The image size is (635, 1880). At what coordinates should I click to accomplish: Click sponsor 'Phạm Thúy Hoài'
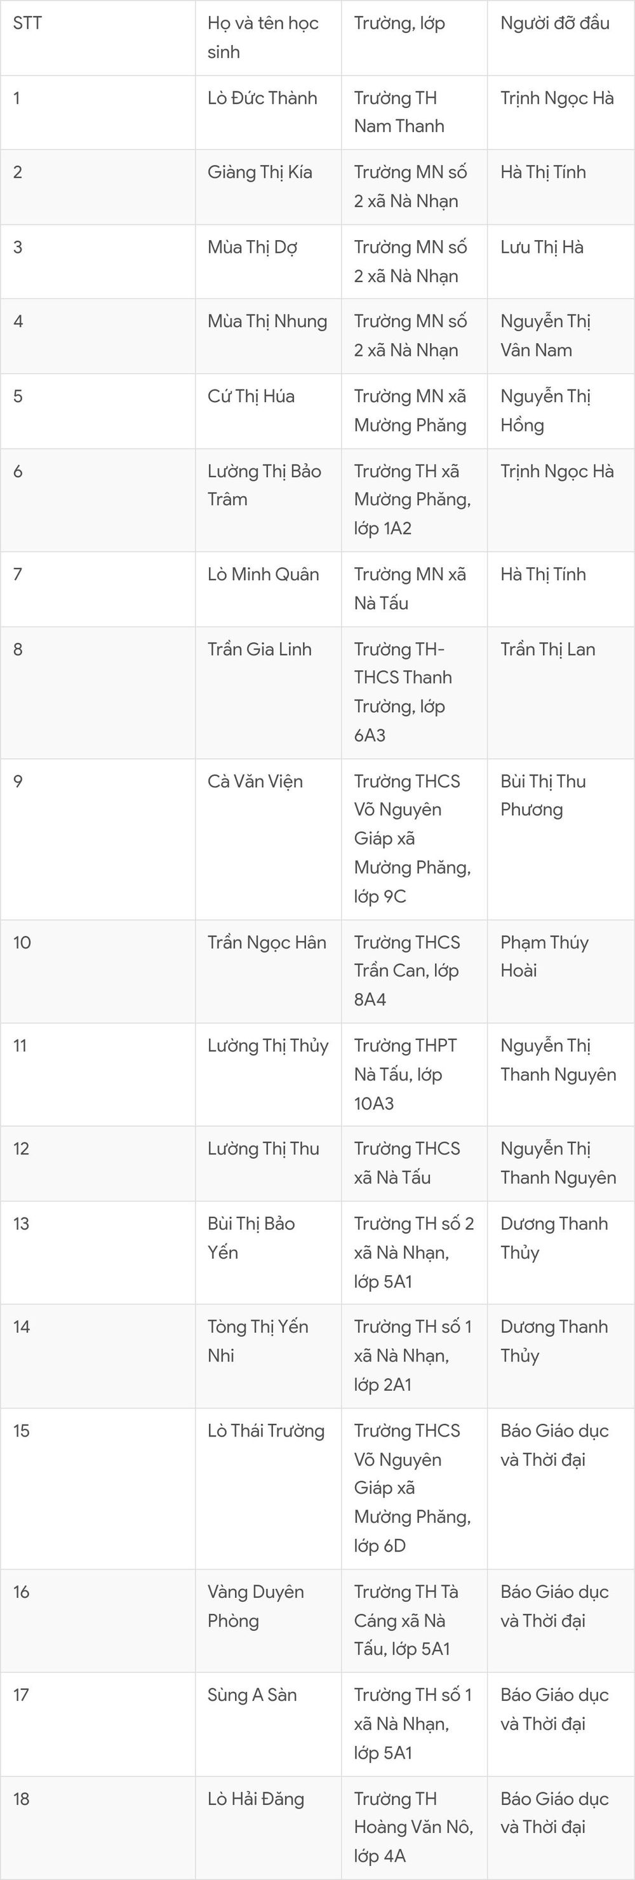point(545,957)
